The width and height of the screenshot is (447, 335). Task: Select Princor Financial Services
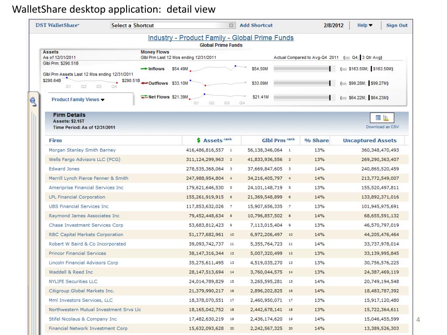pos(77,253)
